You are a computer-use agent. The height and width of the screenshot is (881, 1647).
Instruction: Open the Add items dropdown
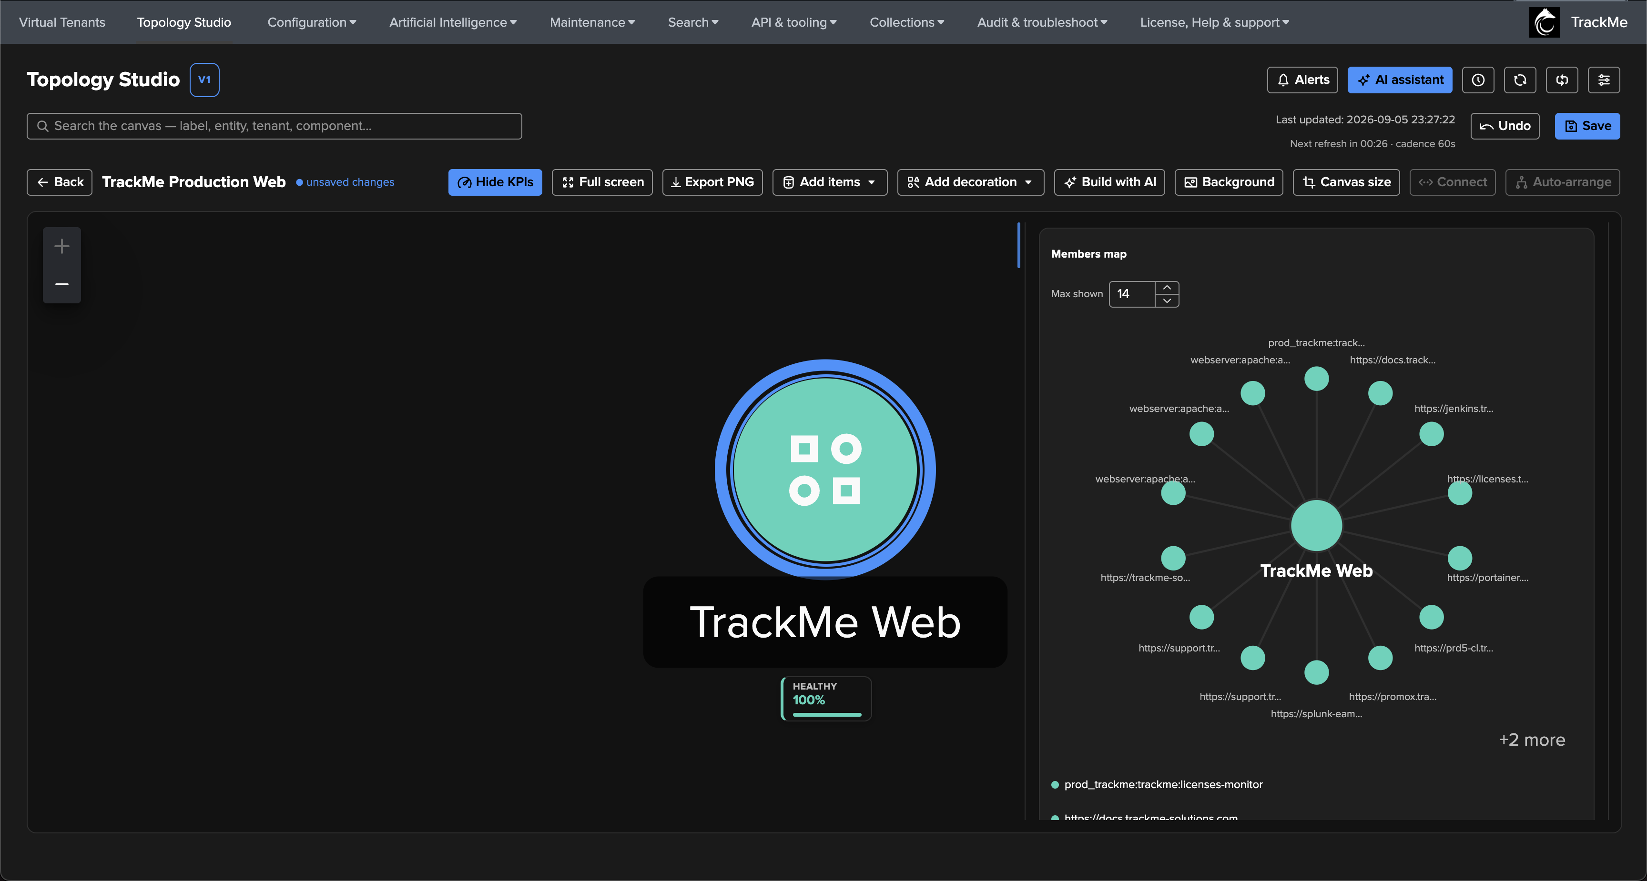point(829,182)
